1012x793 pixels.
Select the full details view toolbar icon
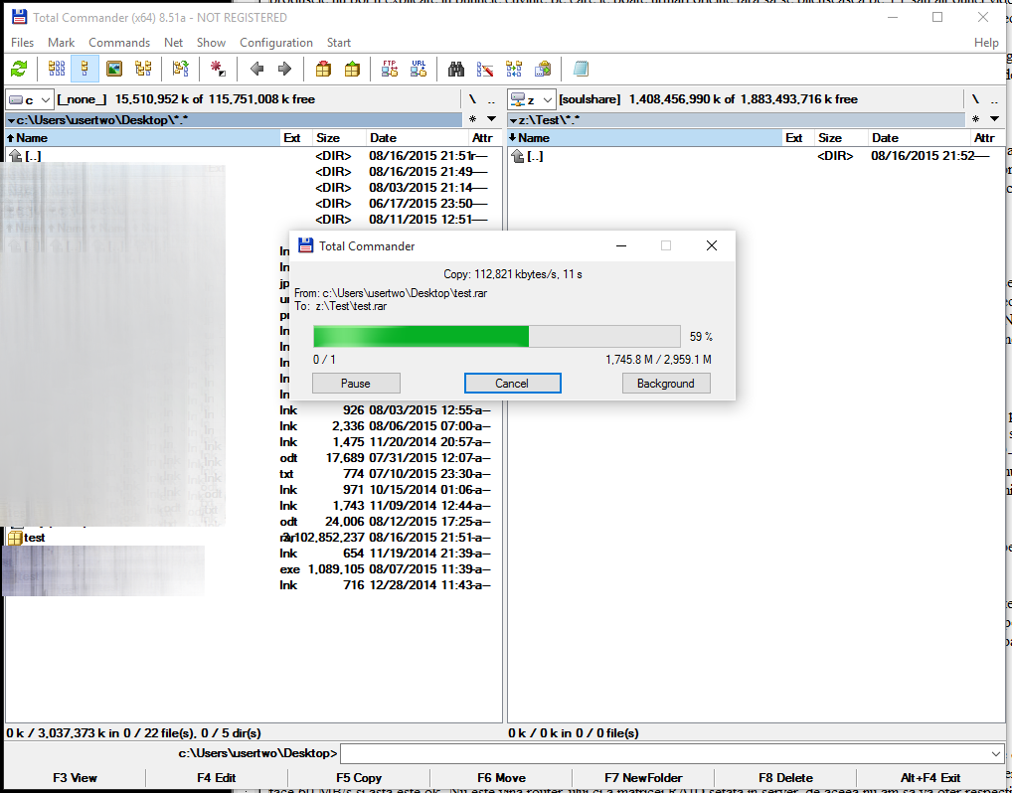pos(84,69)
